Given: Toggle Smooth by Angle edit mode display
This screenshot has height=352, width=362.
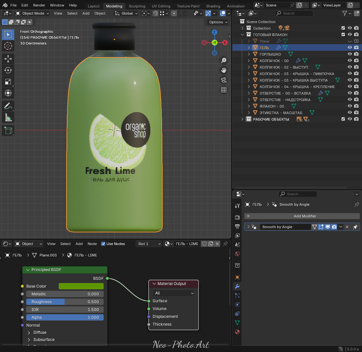Looking at the screenshot, I should [321, 227].
